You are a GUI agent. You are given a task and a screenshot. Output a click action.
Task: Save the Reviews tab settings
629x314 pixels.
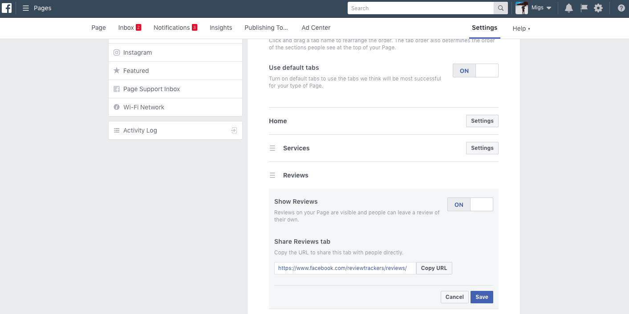coord(482,297)
